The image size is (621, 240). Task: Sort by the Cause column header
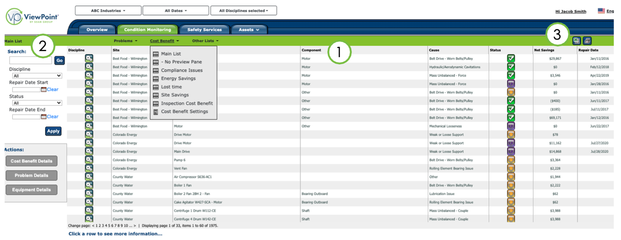[434, 50]
